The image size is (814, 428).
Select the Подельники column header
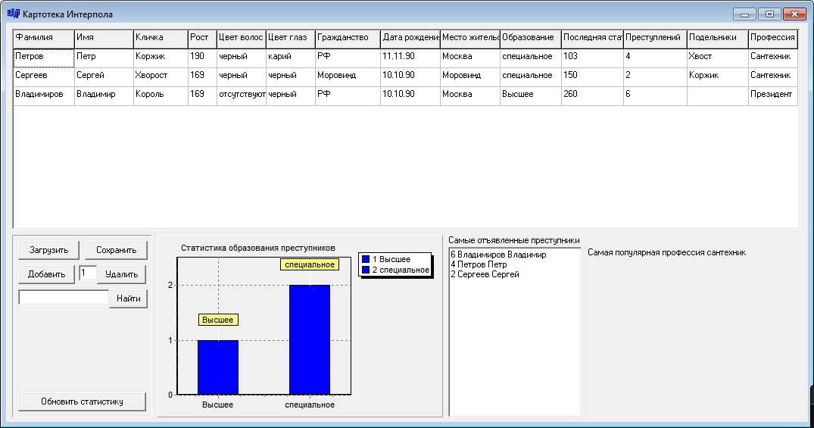(717, 39)
